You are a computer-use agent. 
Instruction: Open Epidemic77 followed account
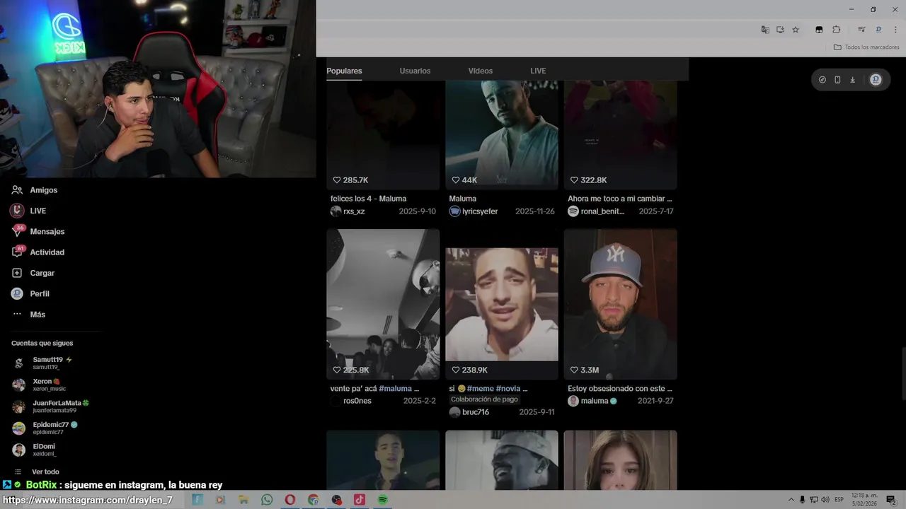(45, 428)
